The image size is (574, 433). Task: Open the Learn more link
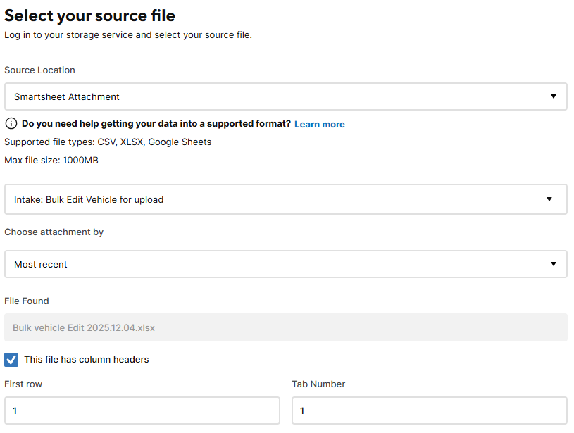pyautogui.click(x=320, y=124)
